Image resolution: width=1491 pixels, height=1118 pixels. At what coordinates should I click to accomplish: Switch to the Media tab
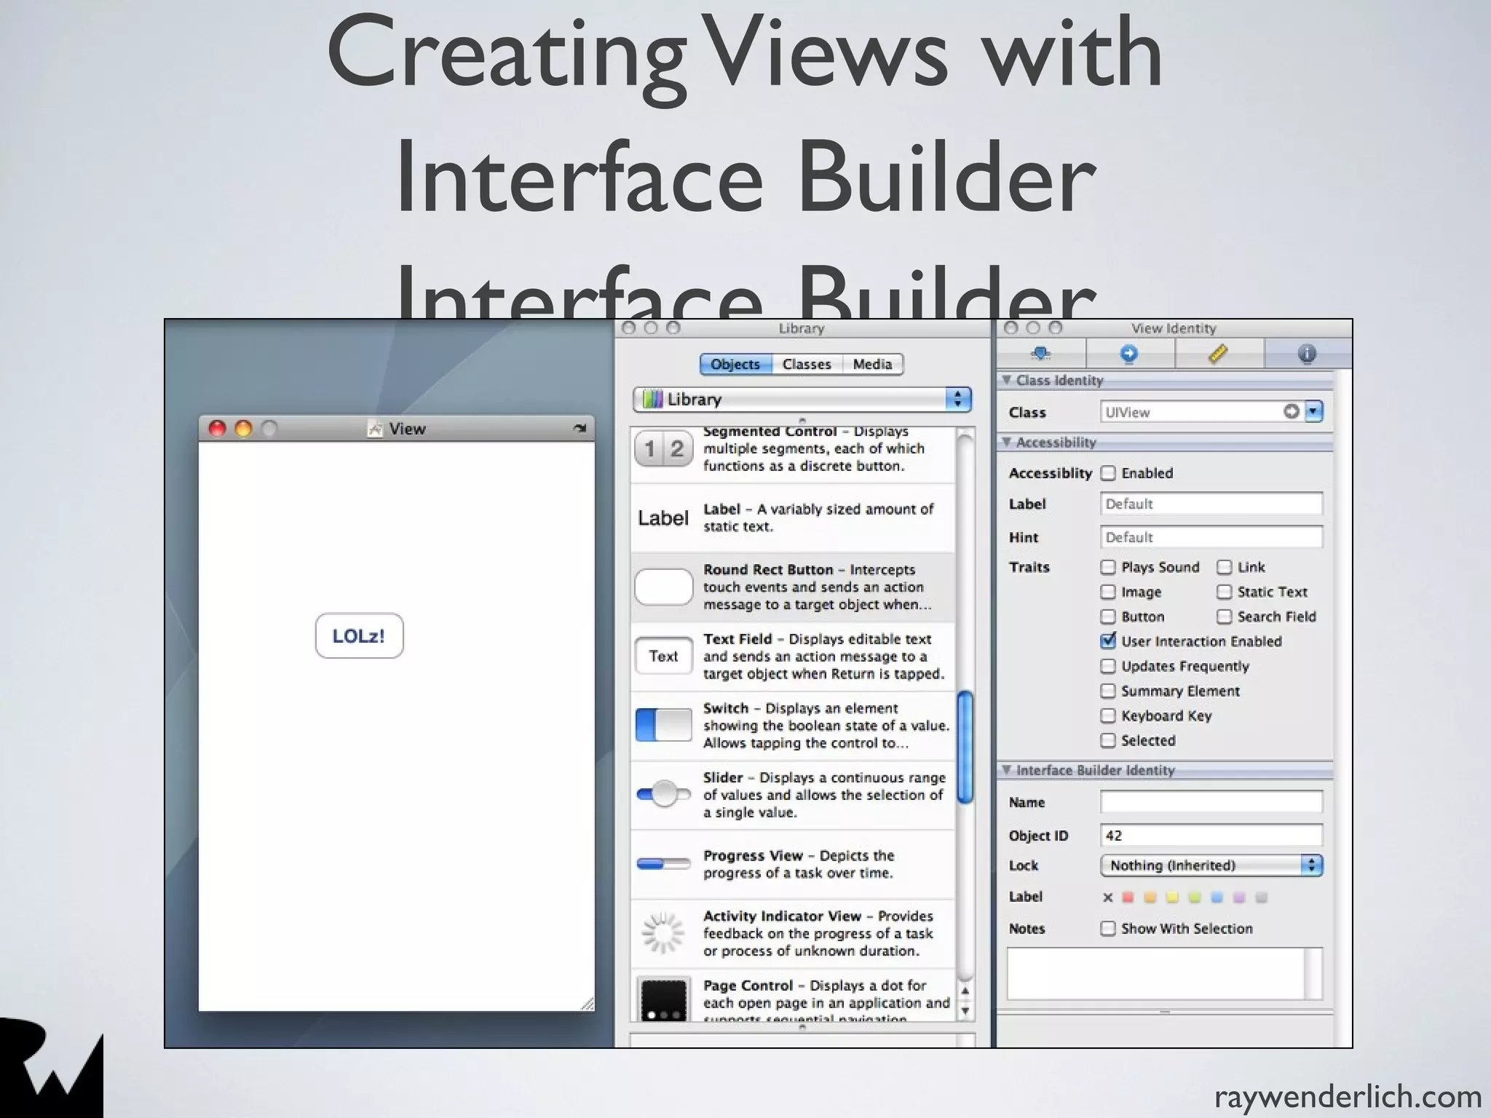(x=871, y=364)
